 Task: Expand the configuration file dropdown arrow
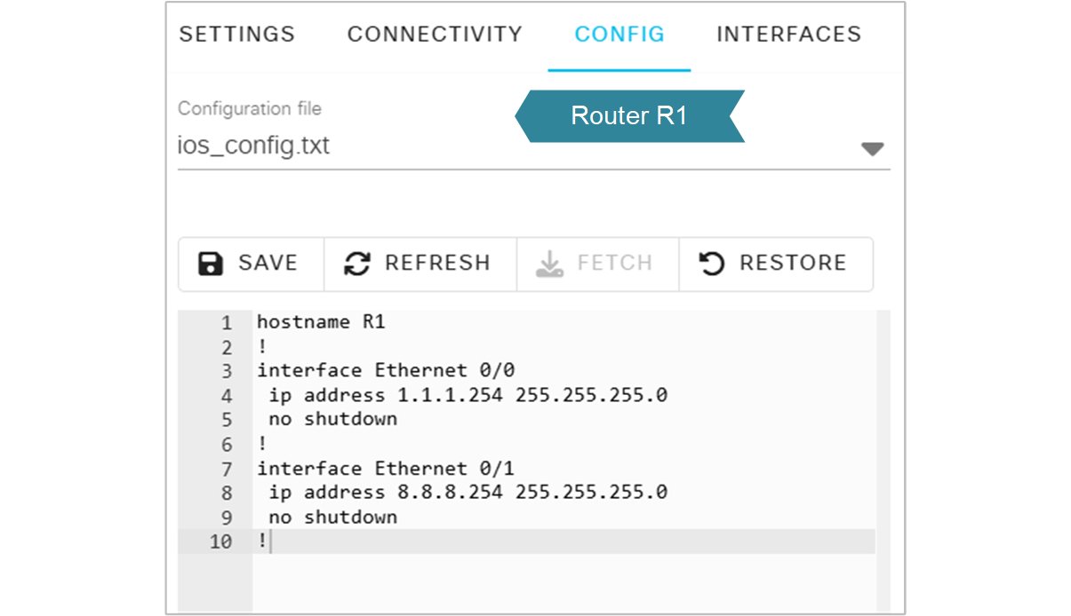tap(873, 149)
